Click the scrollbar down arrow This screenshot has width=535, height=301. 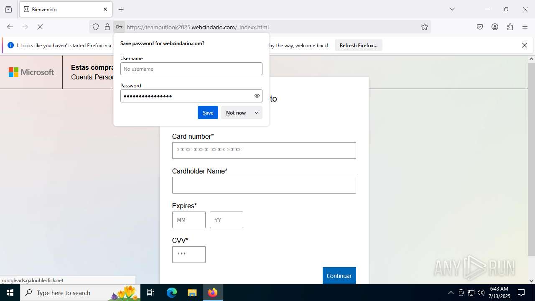[531, 281]
